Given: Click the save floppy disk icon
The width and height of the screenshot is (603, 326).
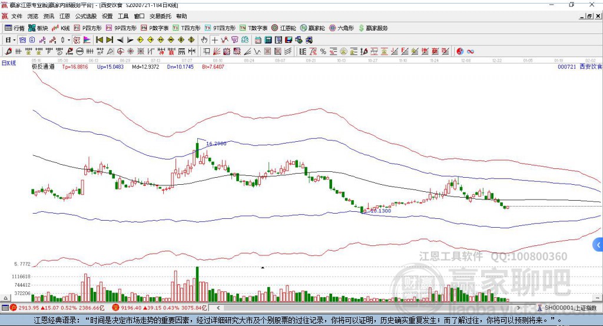Looking at the screenshot, I should 289,40.
